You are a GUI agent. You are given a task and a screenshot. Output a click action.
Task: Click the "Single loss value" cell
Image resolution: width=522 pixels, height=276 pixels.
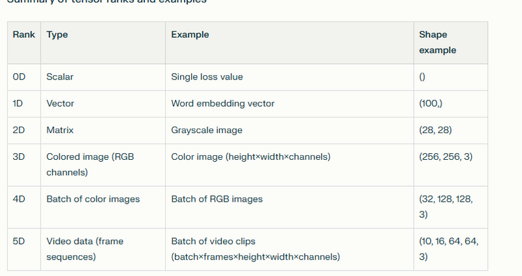click(207, 77)
